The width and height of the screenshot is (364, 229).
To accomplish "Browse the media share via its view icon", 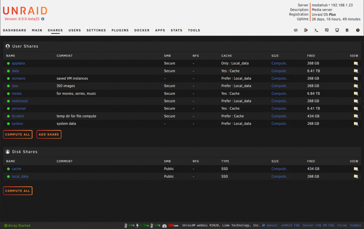I will coord(356,94).
